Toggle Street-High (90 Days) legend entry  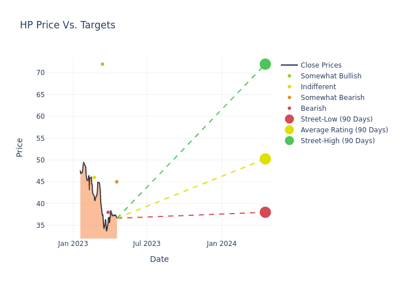338,141
